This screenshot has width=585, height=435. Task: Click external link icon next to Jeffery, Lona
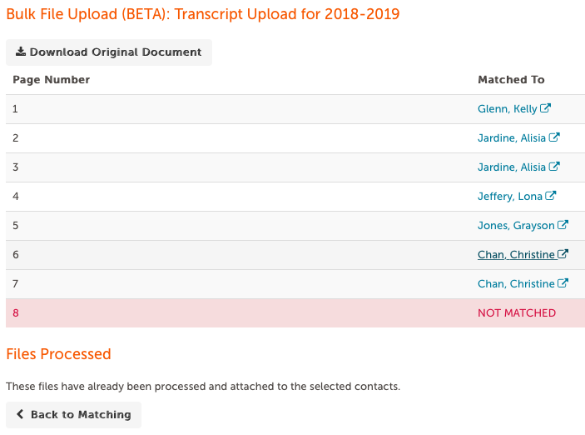tap(550, 196)
